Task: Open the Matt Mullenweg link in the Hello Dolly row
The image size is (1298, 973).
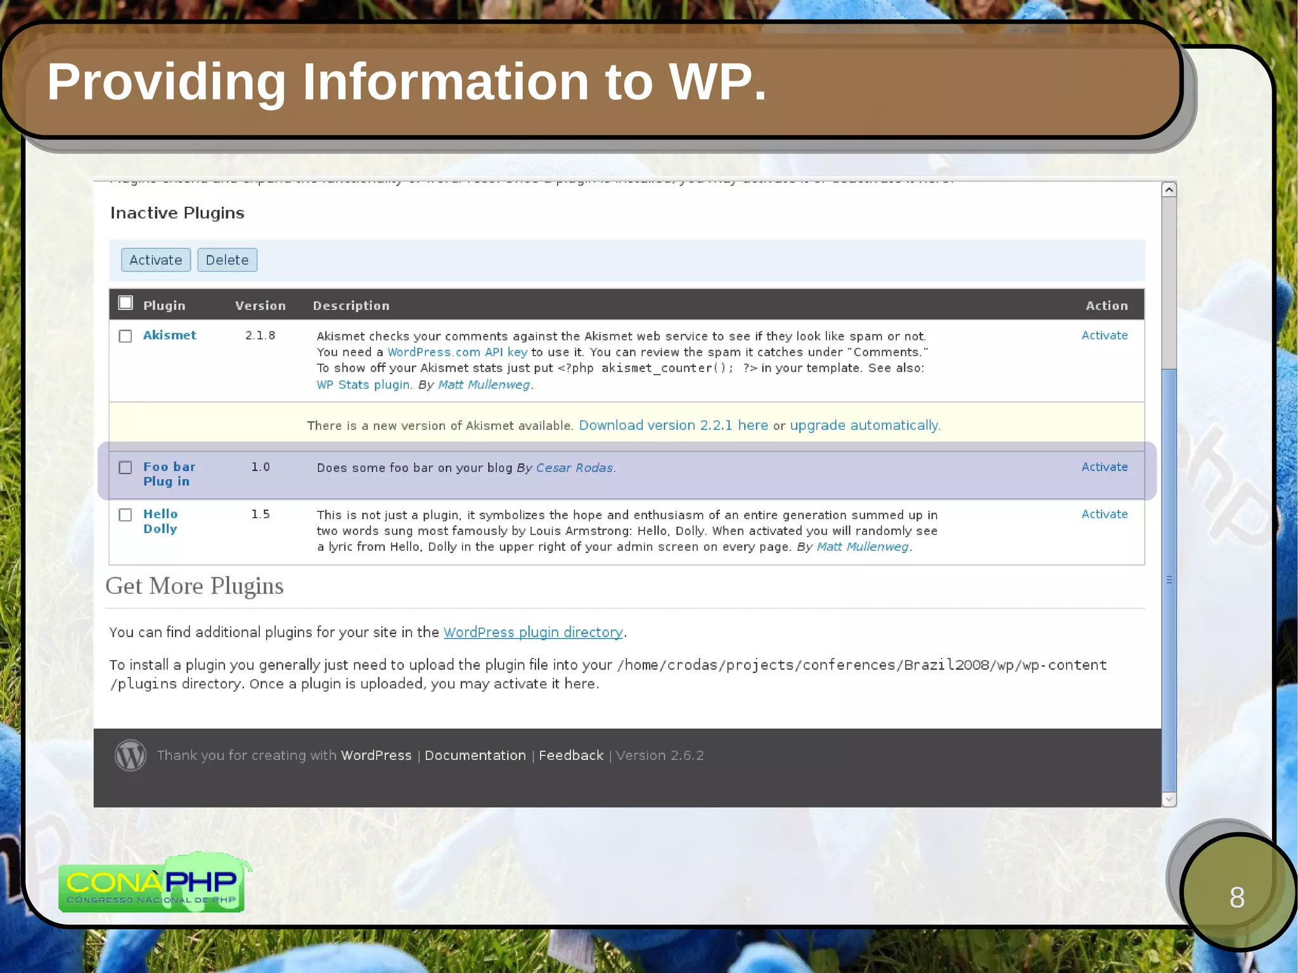Action: click(x=863, y=546)
